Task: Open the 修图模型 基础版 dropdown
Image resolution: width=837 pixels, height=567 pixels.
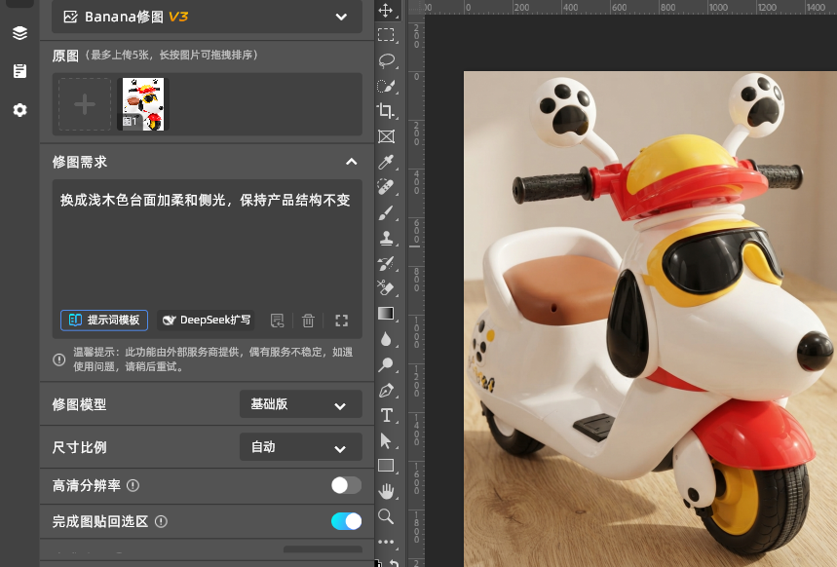Action: coord(300,404)
